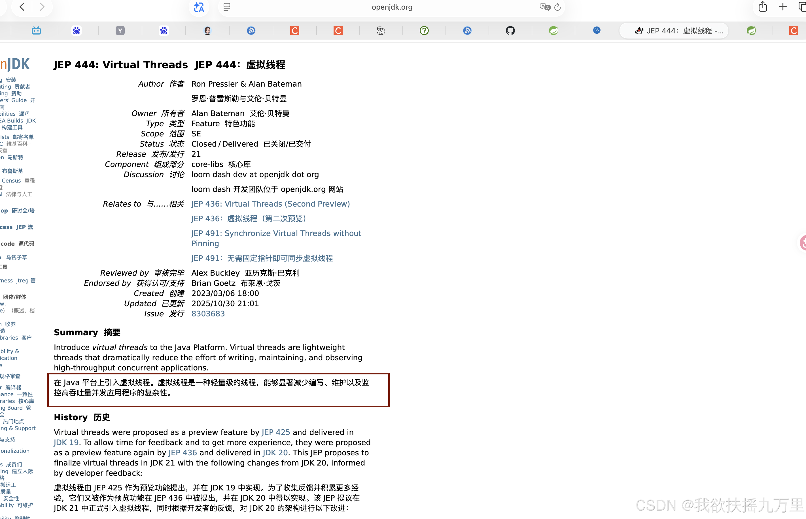Follow the JEP 425 link in History
This screenshot has height=519, width=806.
tap(276, 432)
